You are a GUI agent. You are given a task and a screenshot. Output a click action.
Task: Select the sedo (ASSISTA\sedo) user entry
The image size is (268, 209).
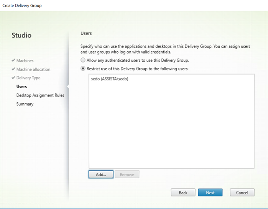110,79
